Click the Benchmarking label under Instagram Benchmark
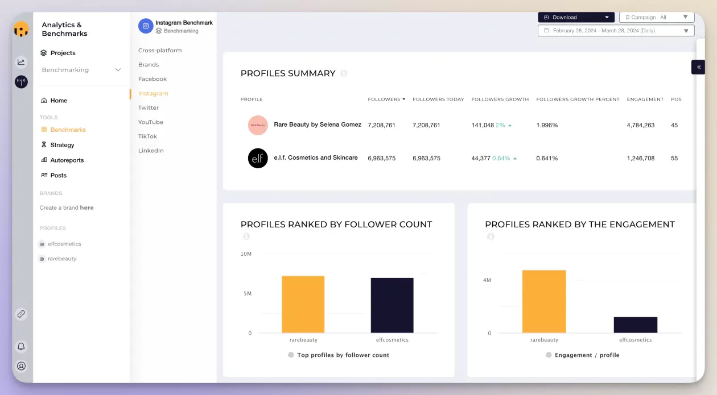 click(181, 31)
